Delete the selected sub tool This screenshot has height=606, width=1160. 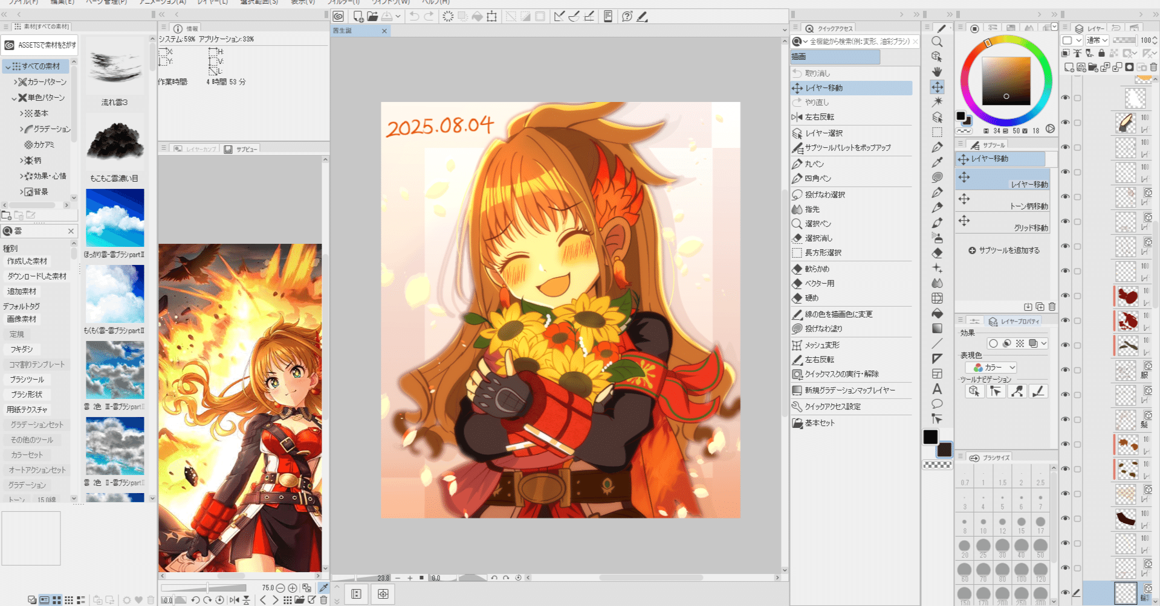(1052, 307)
